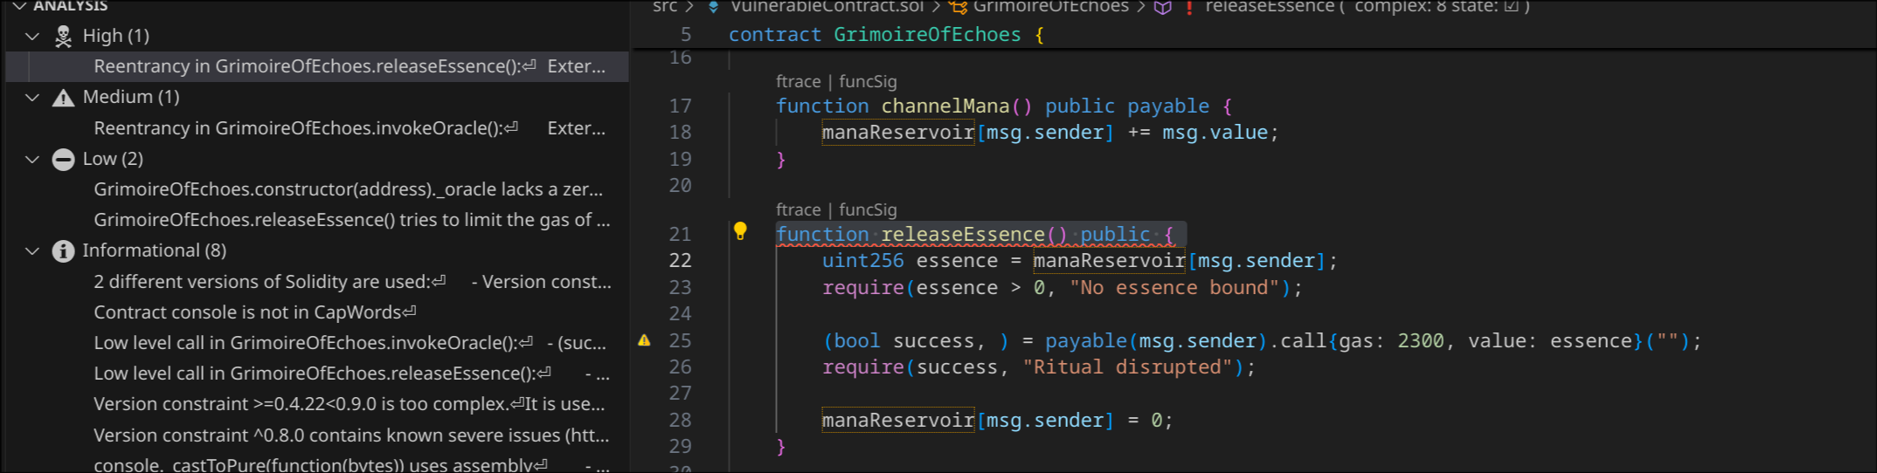The height and width of the screenshot is (473, 1877).
Task: Collapse the Medium (1) findings group
Action: click(32, 97)
